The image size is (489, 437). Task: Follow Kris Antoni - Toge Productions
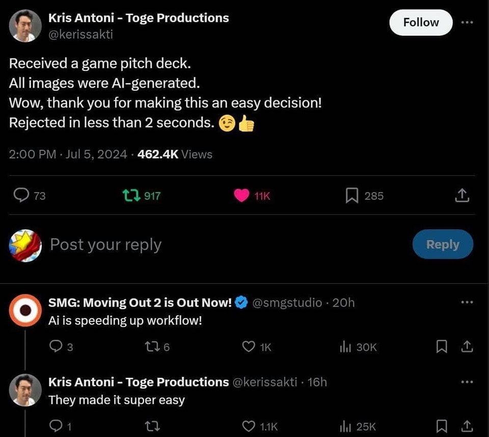coord(421,22)
